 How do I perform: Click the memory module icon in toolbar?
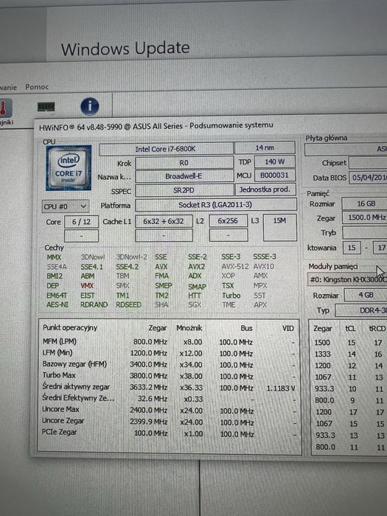[46, 107]
